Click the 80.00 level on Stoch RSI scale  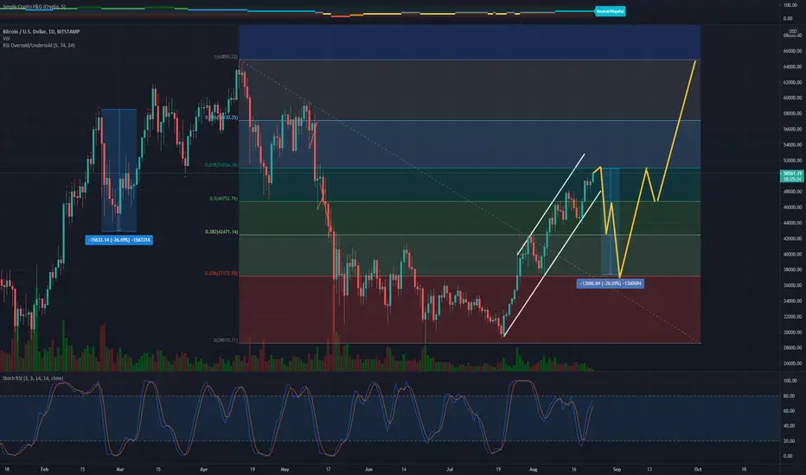(x=790, y=396)
